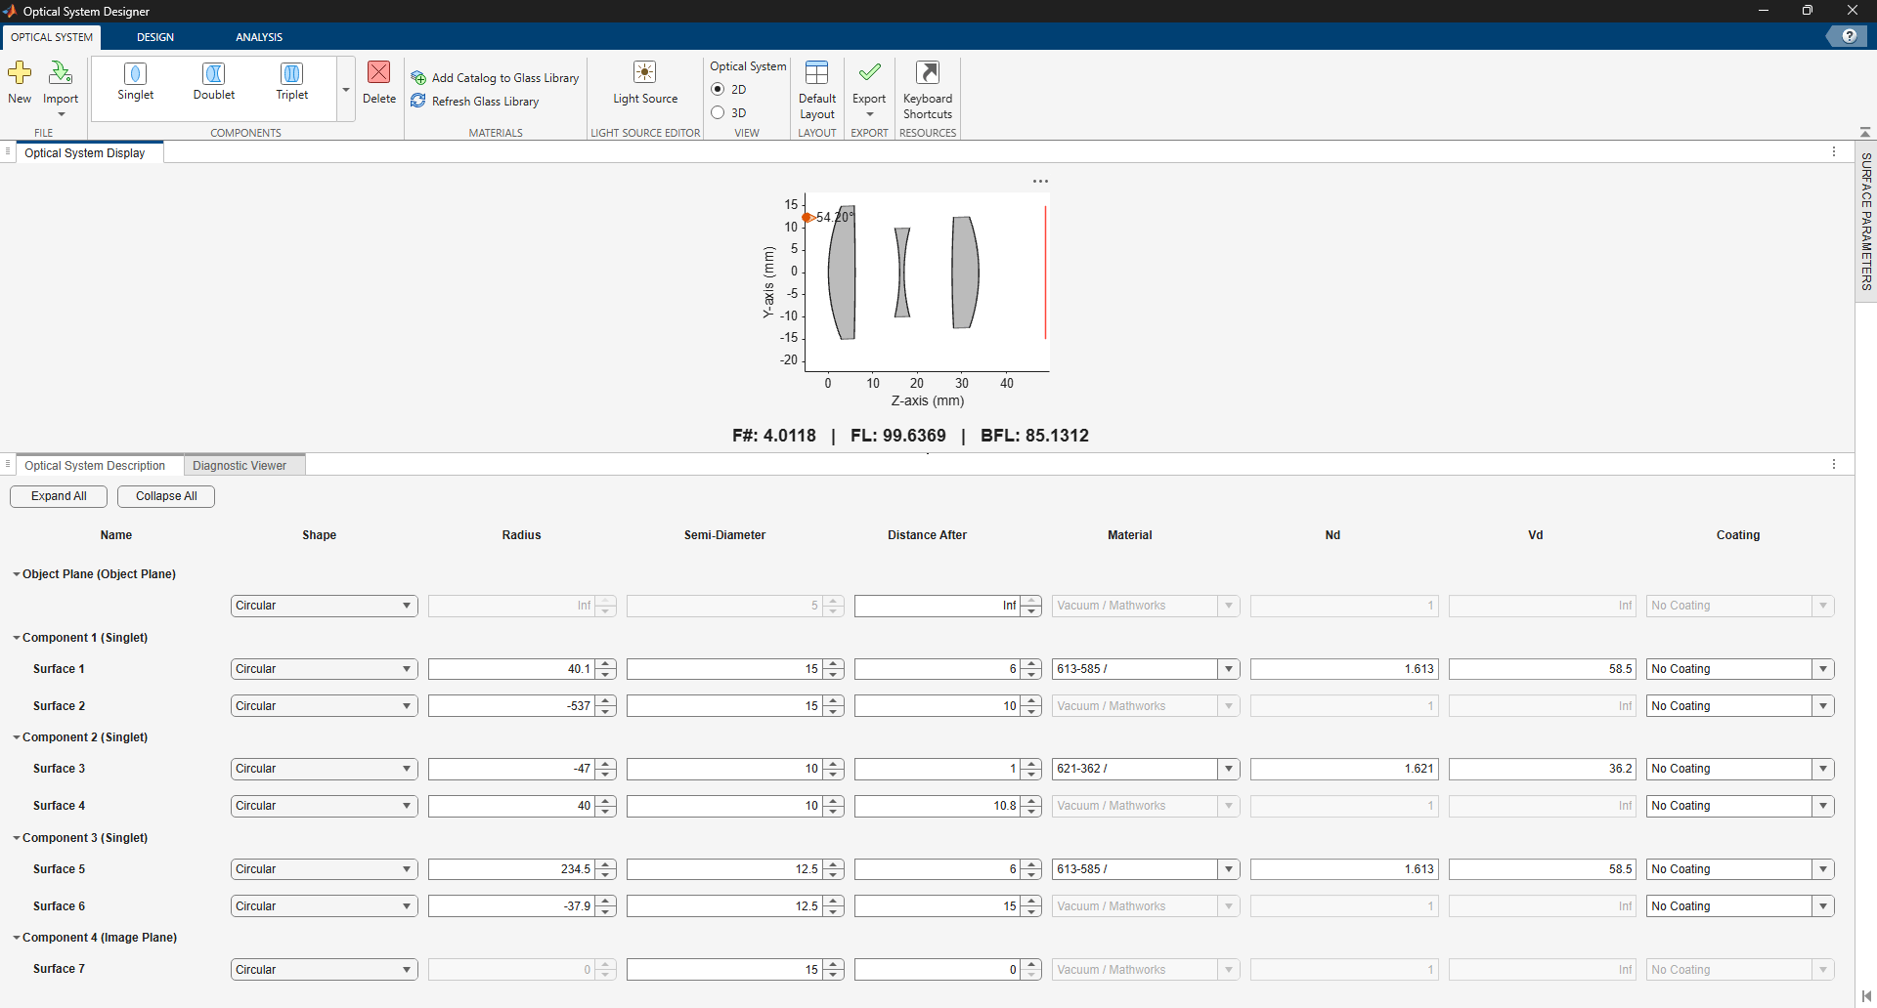Viewport: 1877px width, 1008px height.
Task: Decrement Surface 6 Radius with down stepper
Action: (x=607, y=911)
